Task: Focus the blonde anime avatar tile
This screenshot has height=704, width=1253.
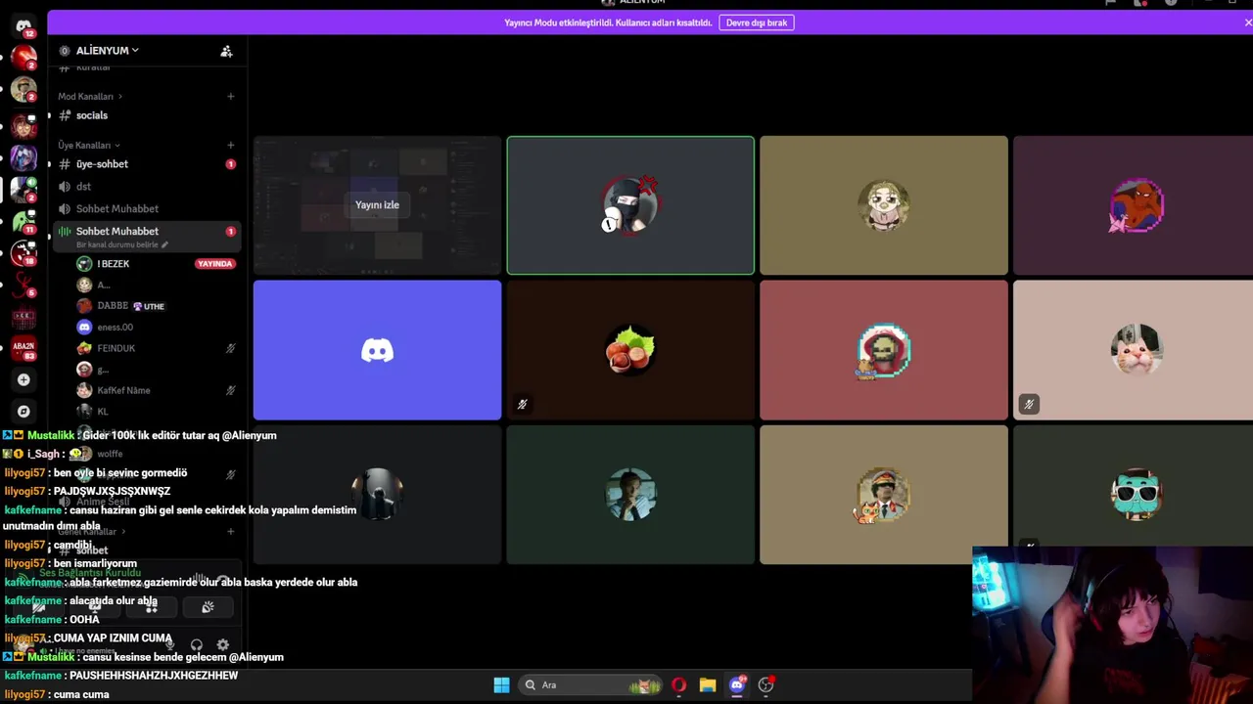Action: coord(883,205)
